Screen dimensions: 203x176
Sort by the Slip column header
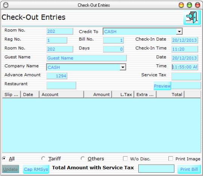click(x=11, y=94)
